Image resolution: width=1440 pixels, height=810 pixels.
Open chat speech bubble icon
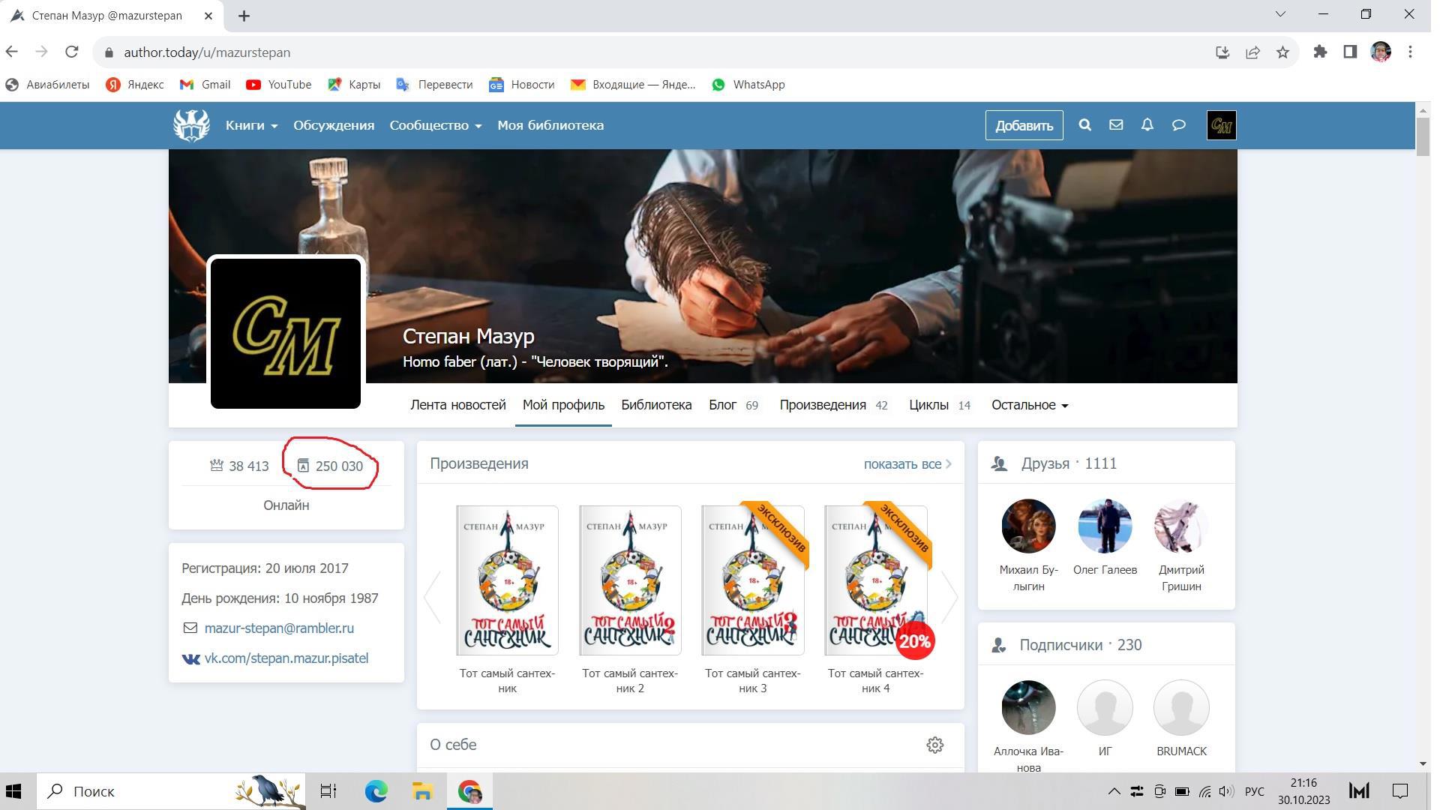(1179, 125)
